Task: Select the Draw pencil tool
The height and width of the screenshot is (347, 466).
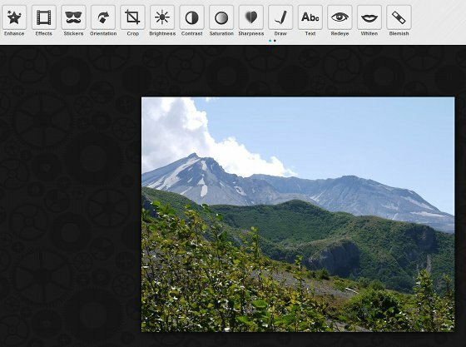Action: [x=280, y=17]
